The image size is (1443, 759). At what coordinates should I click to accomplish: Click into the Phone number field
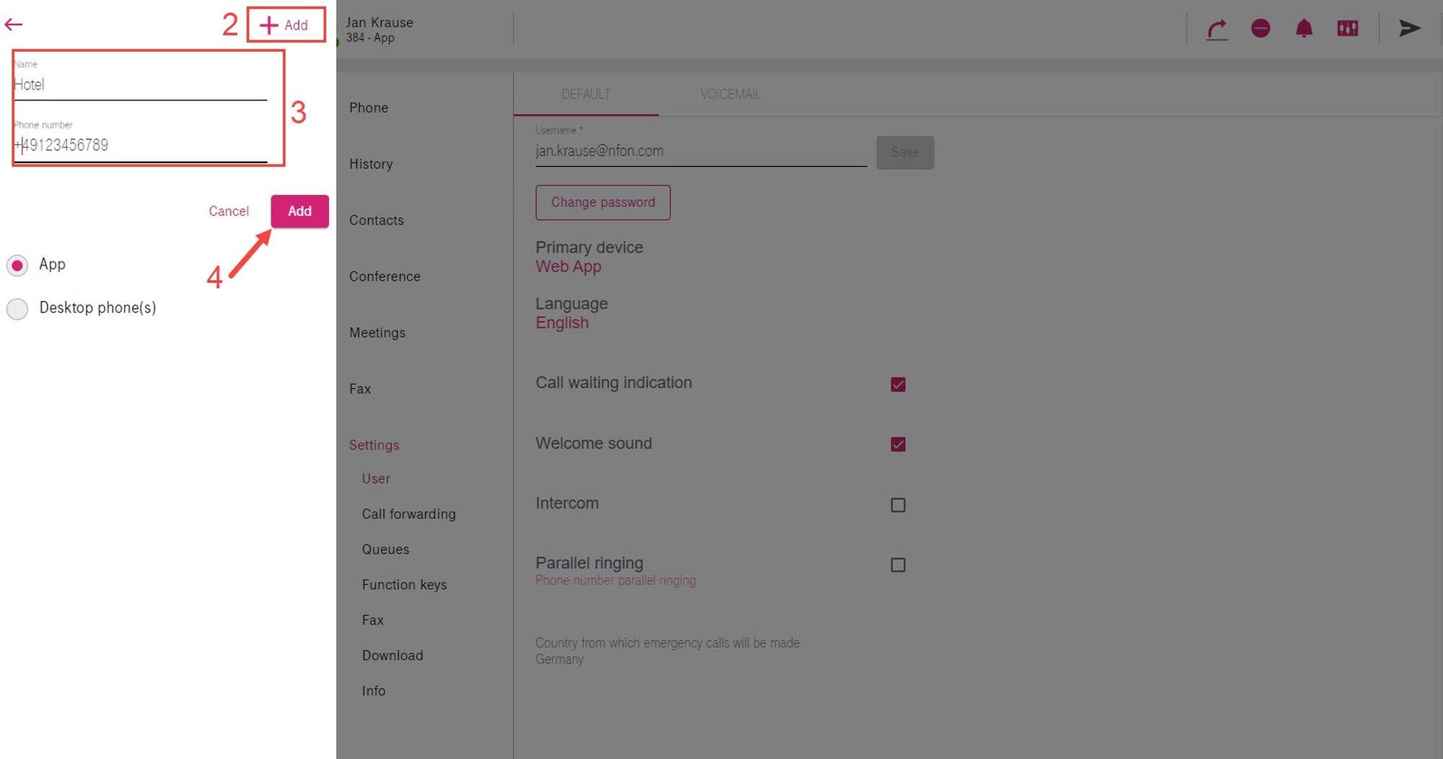[x=141, y=146]
